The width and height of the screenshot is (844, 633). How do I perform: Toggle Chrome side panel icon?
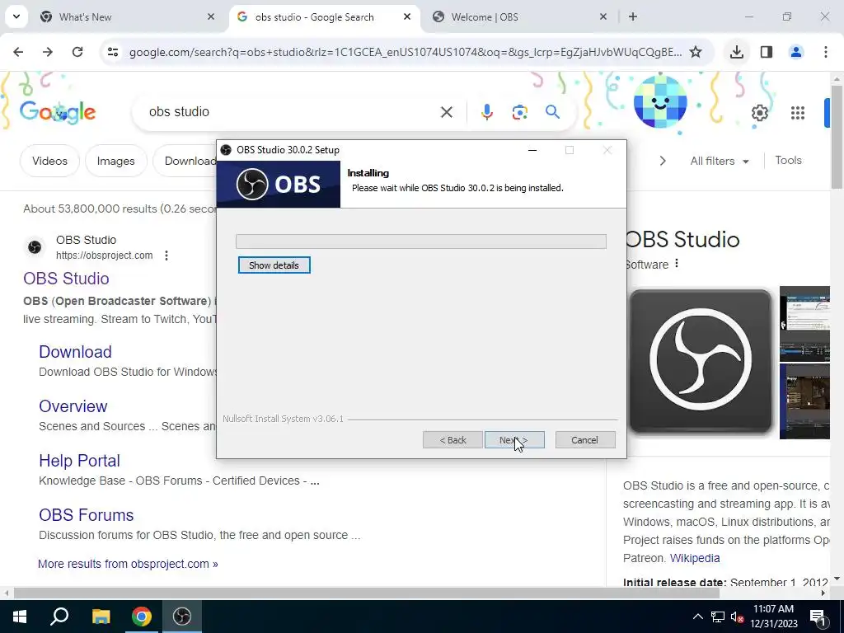(766, 52)
